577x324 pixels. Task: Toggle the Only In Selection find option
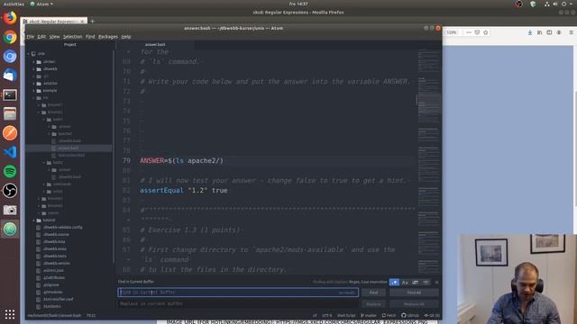tap(415, 282)
